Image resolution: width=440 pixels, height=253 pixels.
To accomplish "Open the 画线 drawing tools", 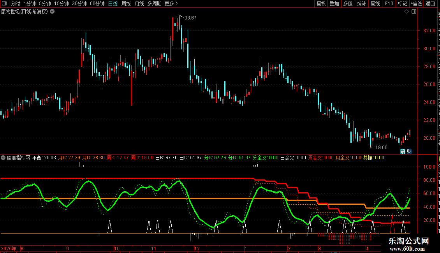I will pyautogui.click(x=375, y=4).
